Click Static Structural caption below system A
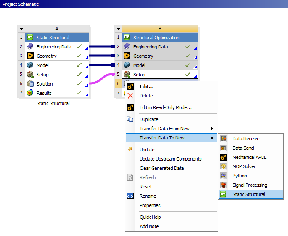288x236 pixels. coord(53,103)
